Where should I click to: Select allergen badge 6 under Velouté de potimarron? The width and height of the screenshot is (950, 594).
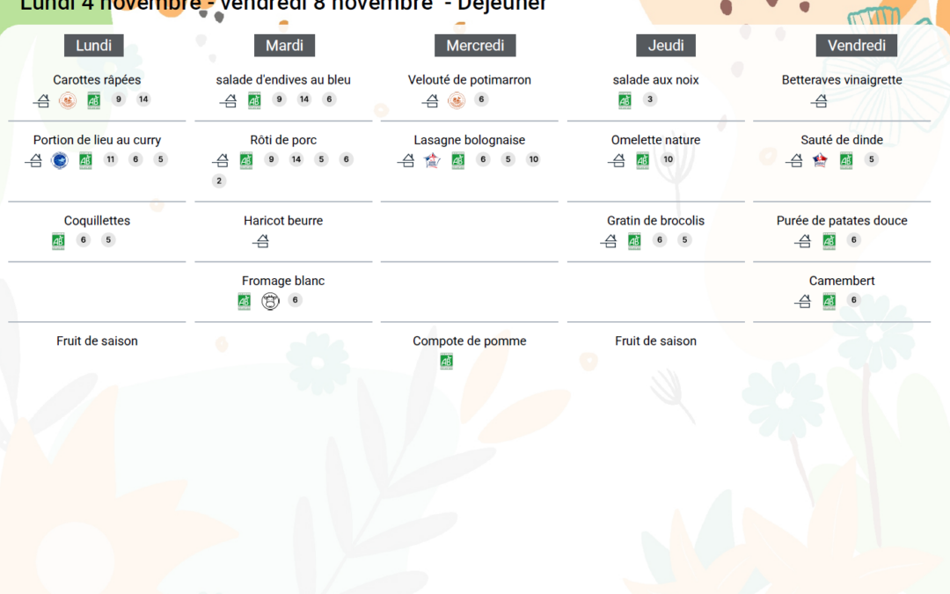[482, 99]
